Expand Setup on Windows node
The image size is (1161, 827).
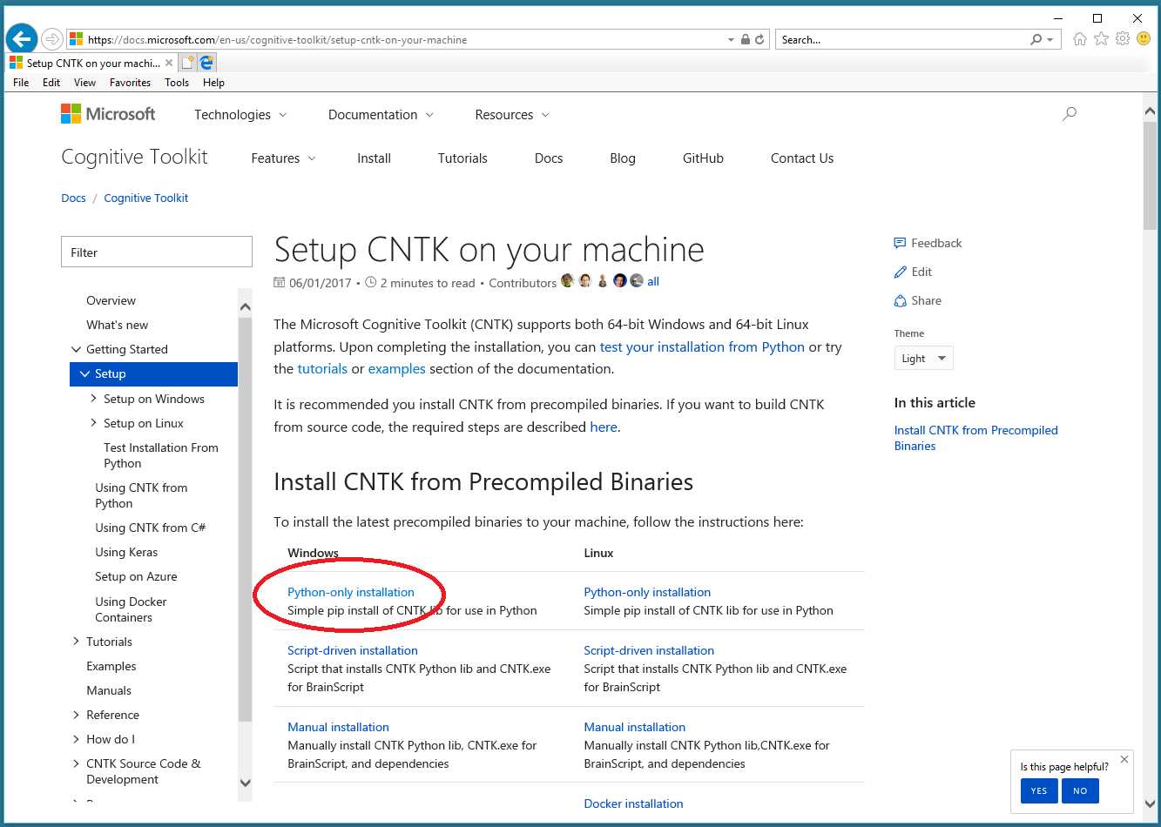pos(93,399)
